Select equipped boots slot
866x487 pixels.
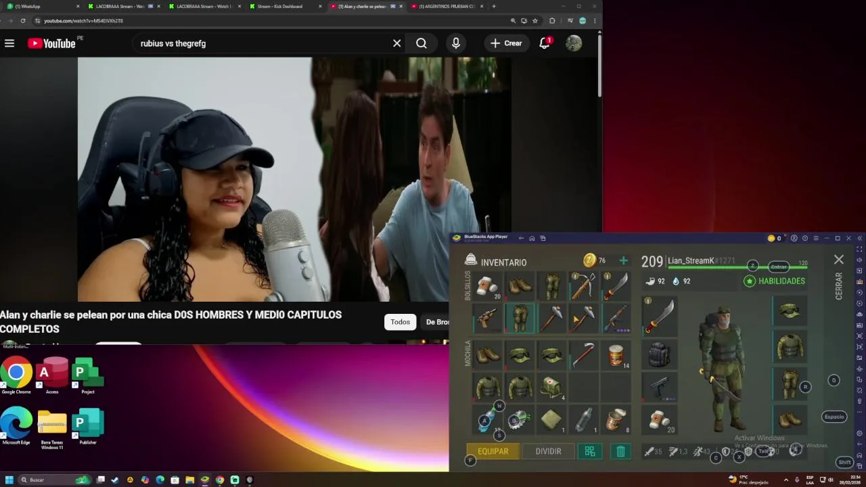[790, 419]
